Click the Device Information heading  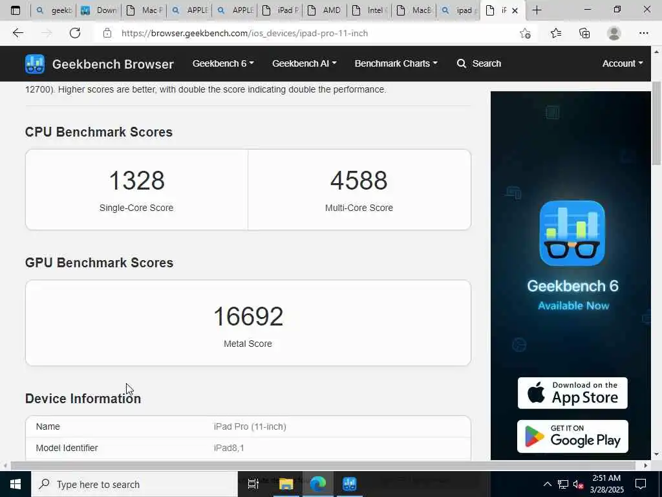point(83,399)
